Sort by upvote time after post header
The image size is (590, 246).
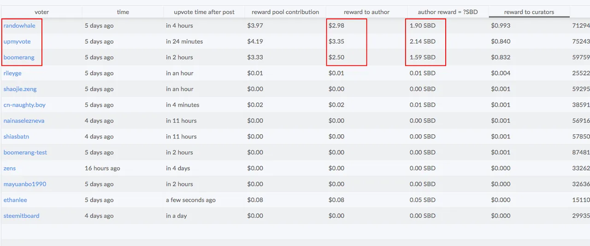204,12
